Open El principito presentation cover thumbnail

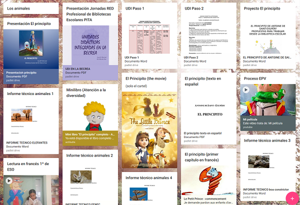(31, 49)
